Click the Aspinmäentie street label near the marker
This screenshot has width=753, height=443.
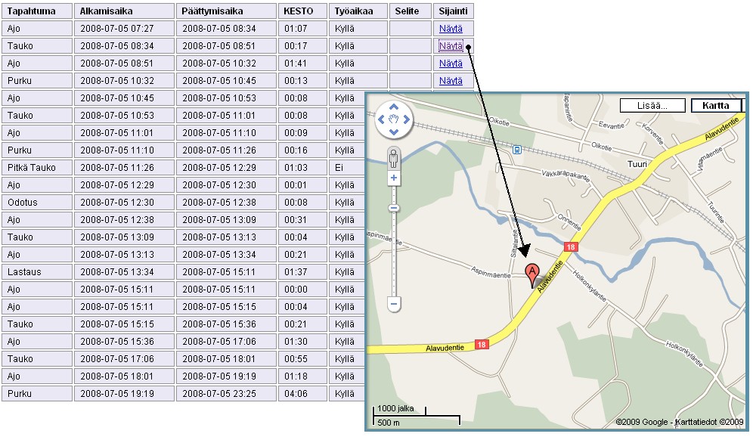pyautogui.click(x=491, y=272)
